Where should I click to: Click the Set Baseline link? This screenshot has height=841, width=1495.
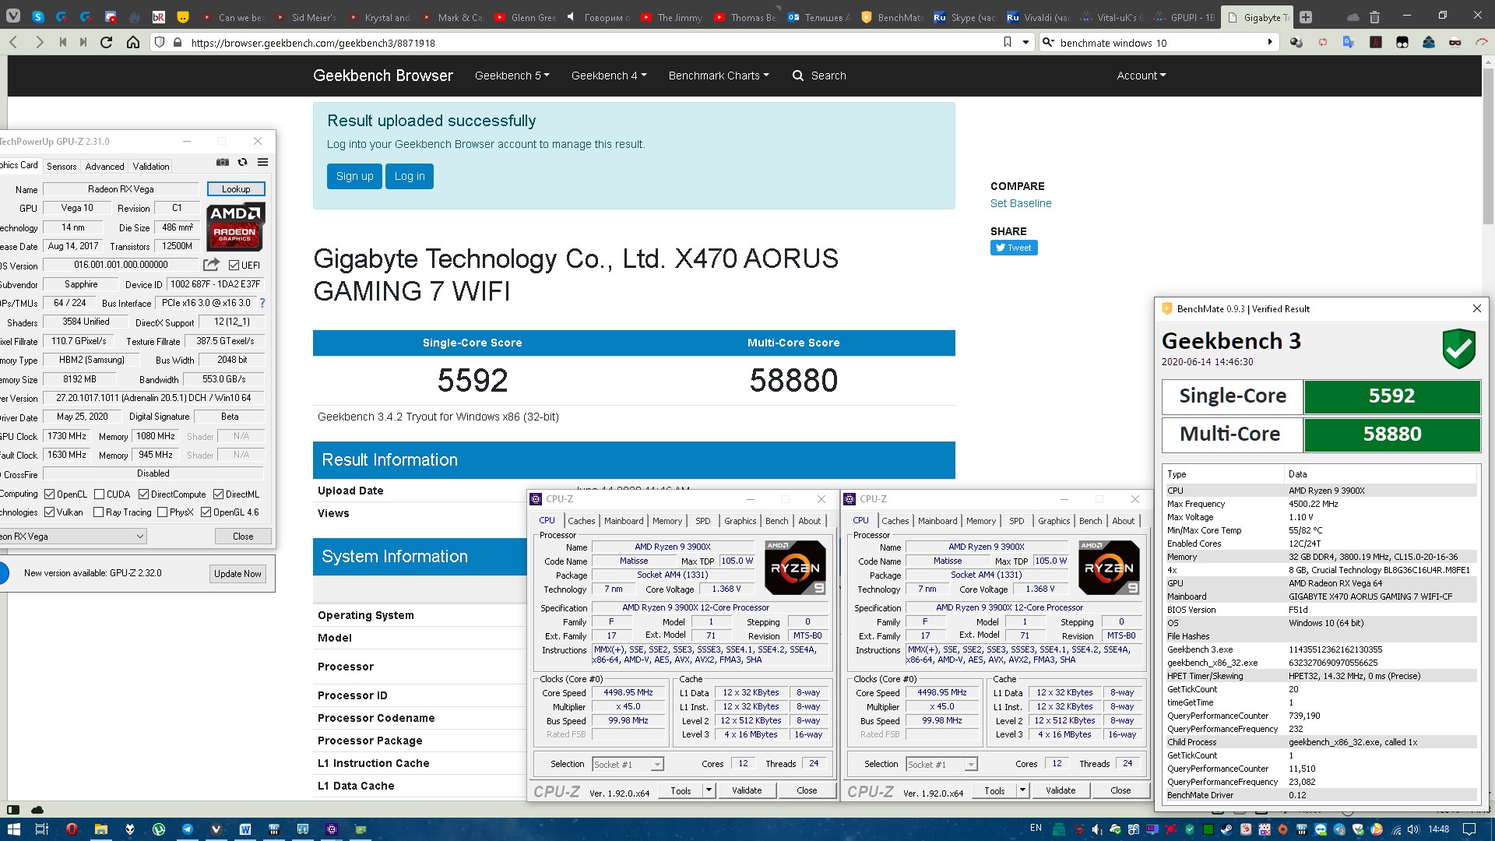[1021, 203]
